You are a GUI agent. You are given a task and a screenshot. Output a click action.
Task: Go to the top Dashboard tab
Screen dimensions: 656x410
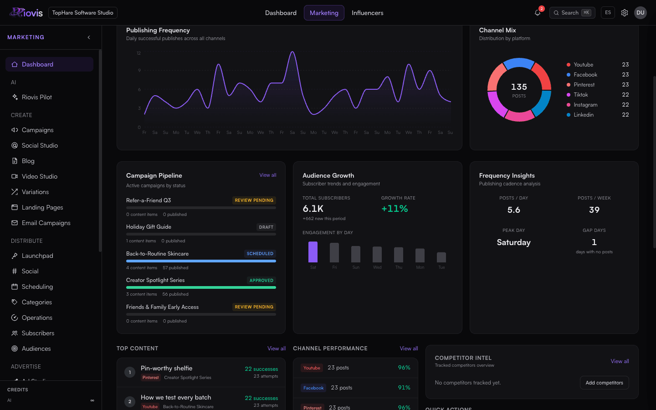[x=281, y=13]
